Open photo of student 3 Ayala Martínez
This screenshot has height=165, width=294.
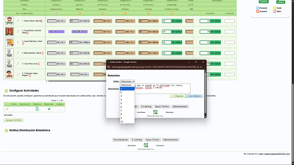tap(9, 42)
